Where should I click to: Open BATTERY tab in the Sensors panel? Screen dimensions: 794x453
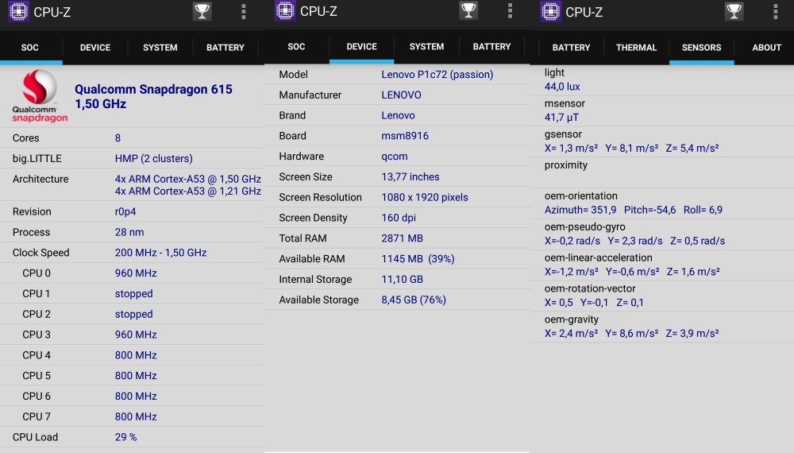click(x=571, y=48)
